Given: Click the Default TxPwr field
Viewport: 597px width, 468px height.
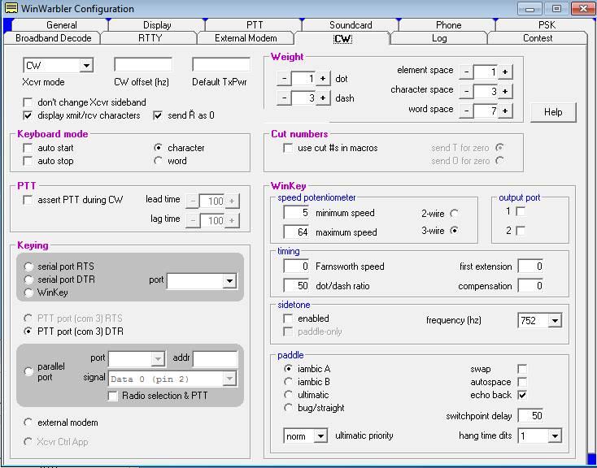Looking at the screenshot, I should pos(221,65).
